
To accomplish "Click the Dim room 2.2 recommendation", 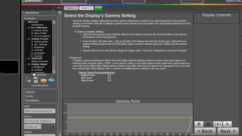I will coord(96,78).
